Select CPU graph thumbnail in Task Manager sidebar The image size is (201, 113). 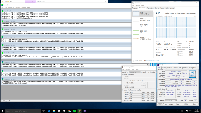[136, 14]
